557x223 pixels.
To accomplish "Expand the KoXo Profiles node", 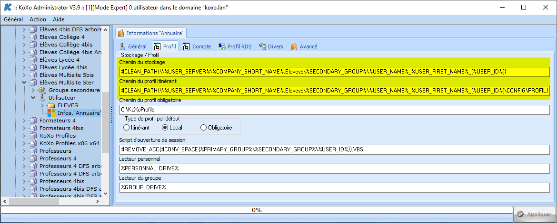I will tap(24, 136).
